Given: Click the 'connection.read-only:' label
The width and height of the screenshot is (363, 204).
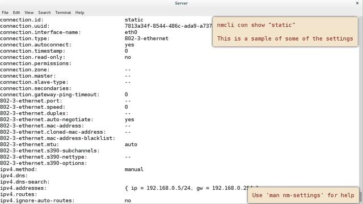Looking at the screenshot, I should (x=33, y=57).
